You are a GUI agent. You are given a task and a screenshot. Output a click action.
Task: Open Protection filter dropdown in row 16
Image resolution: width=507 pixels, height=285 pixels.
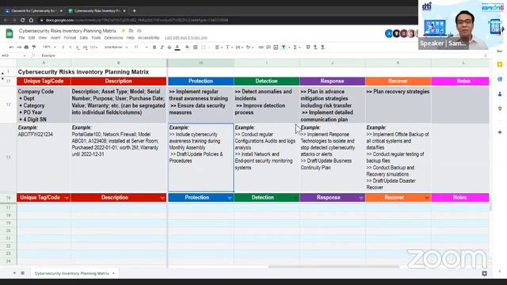click(x=230, y=198)
